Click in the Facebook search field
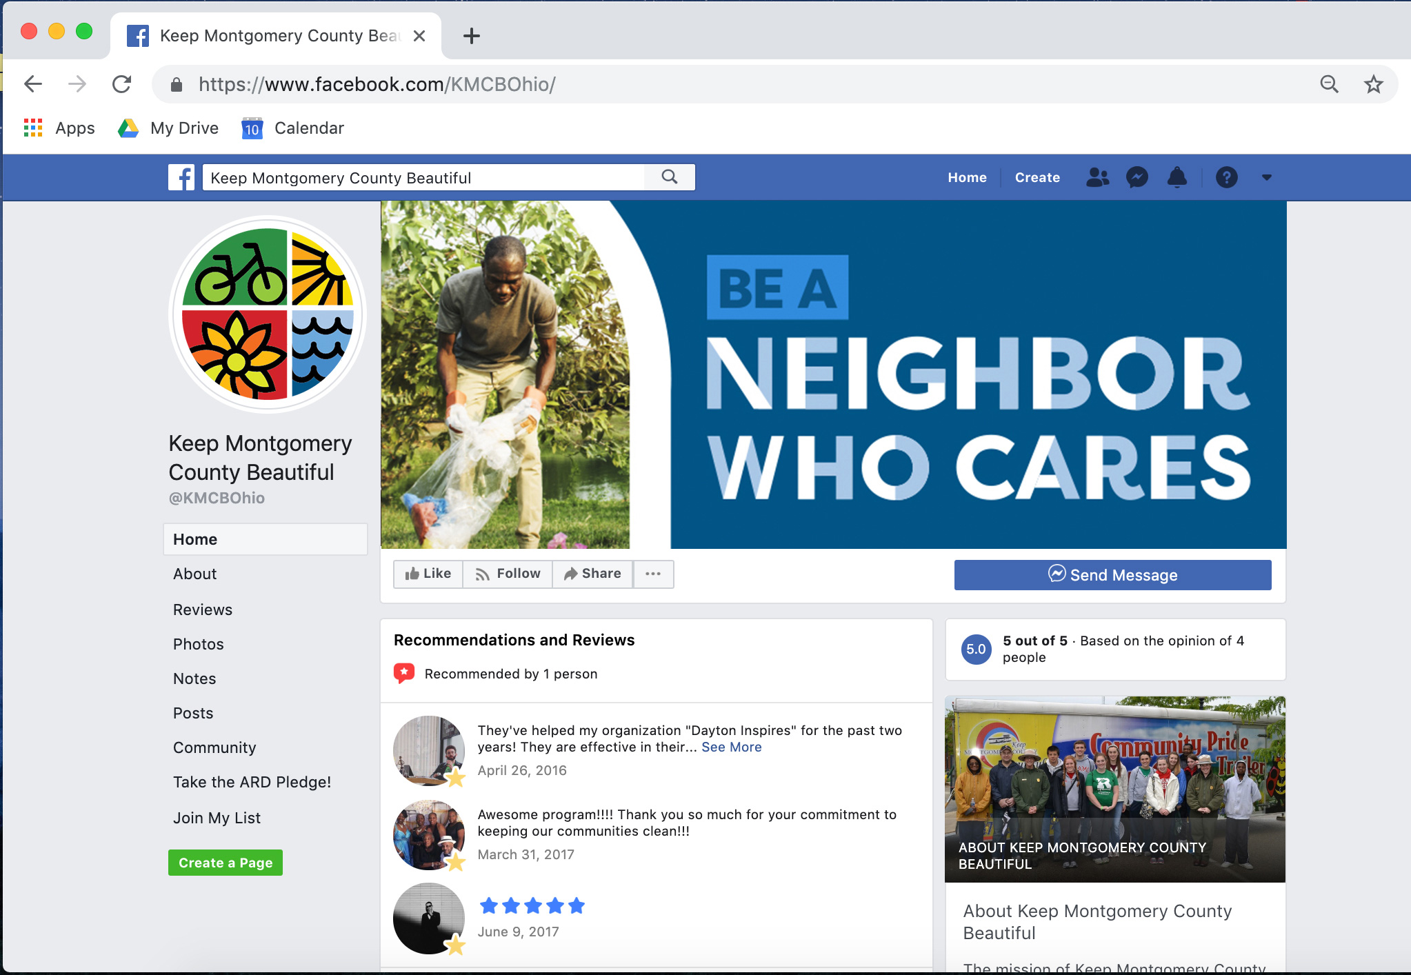This screenshot has width=1411, height=975. pyautogui.click(x=423, y=178)
